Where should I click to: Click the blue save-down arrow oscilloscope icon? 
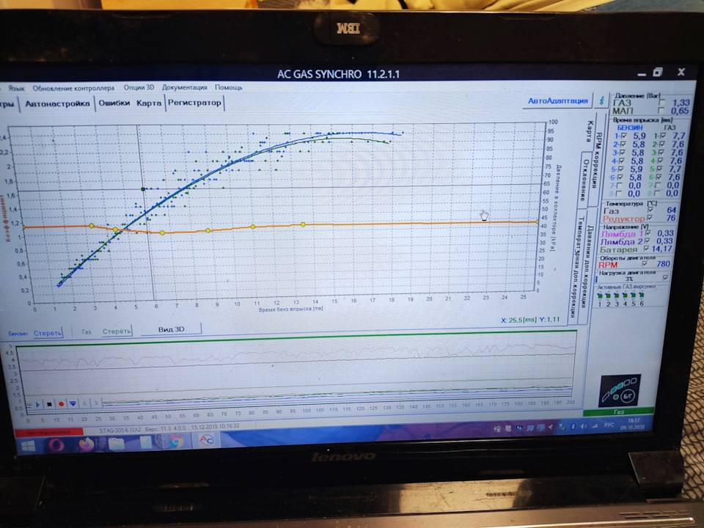73,403
